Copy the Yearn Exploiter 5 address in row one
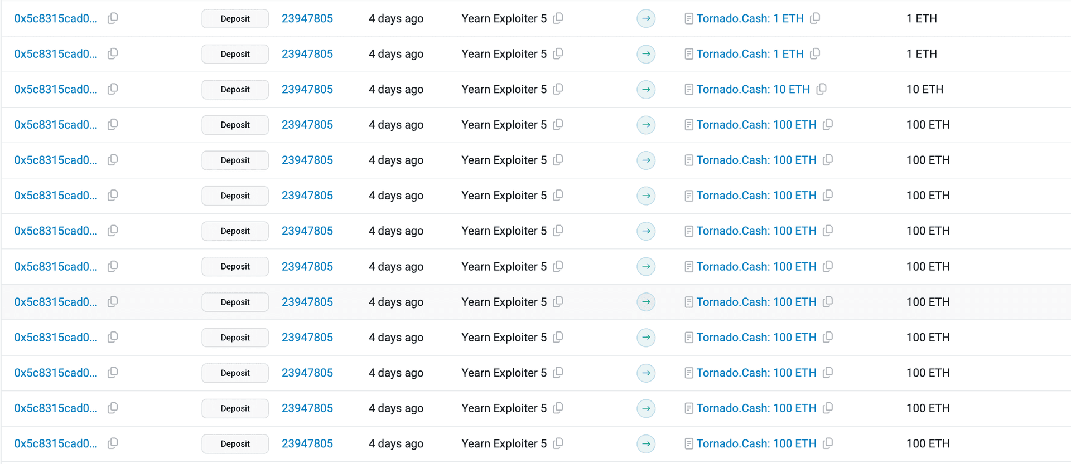 [558, 18]
